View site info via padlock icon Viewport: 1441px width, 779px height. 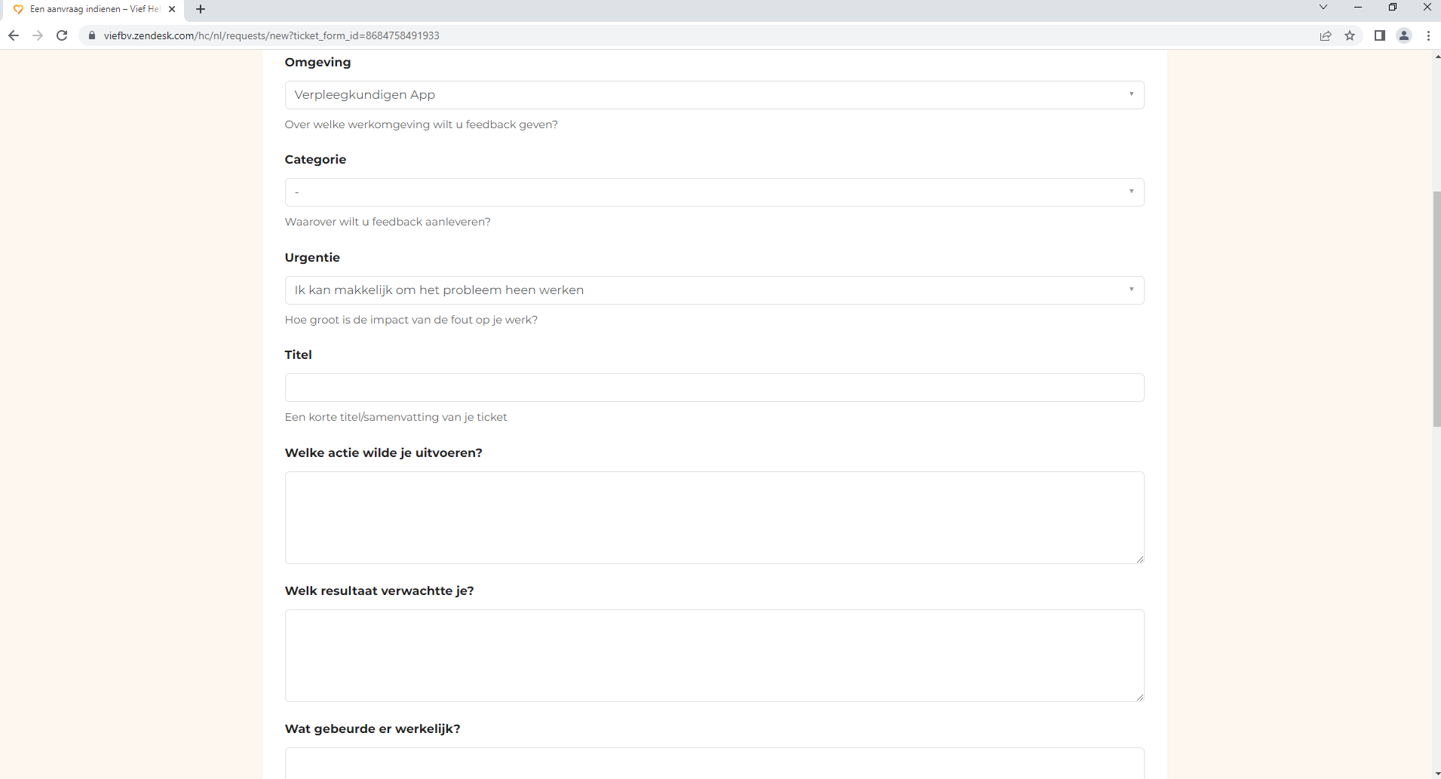(x=93, y=35)
